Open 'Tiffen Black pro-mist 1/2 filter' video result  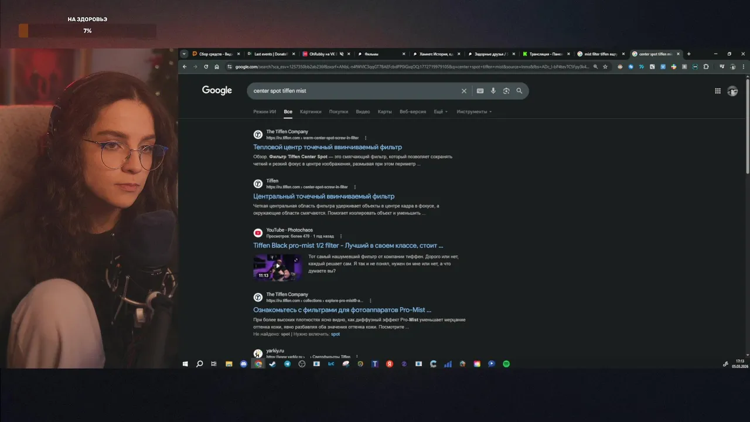click(x=348, y=246)
